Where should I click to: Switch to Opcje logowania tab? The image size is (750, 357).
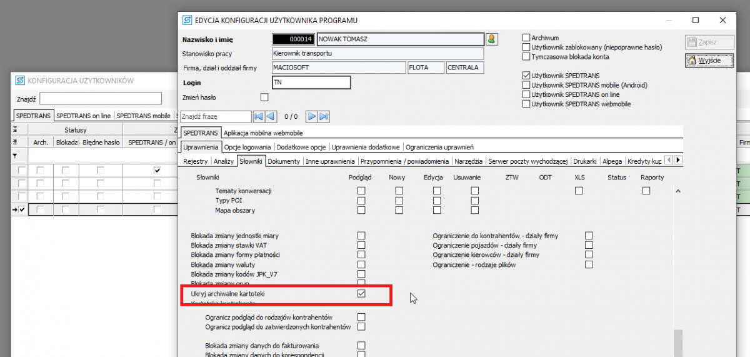point(247,147)
